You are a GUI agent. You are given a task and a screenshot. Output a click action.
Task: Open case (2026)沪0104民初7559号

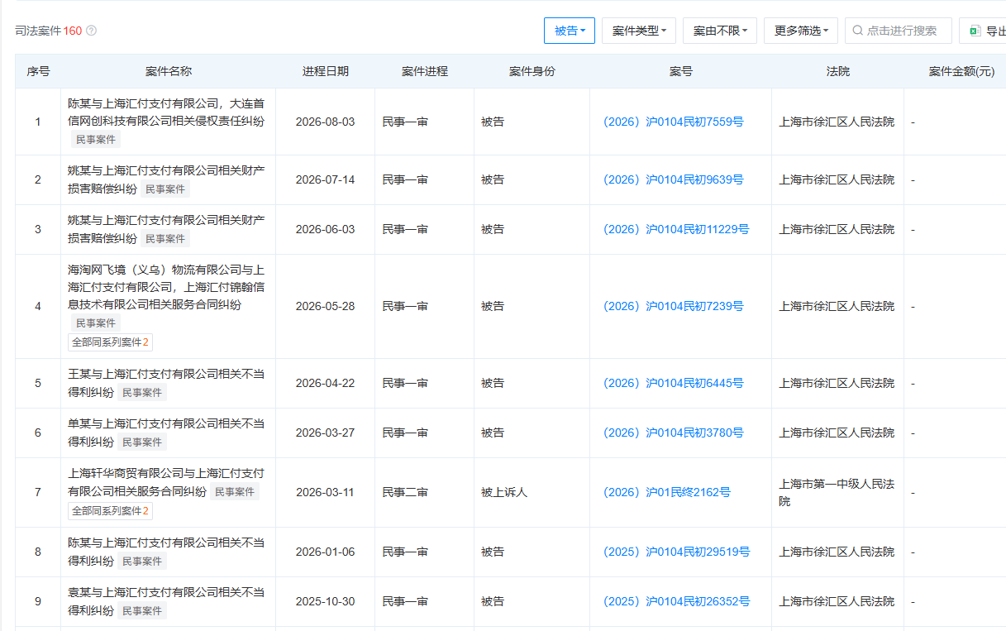(673, 122)
